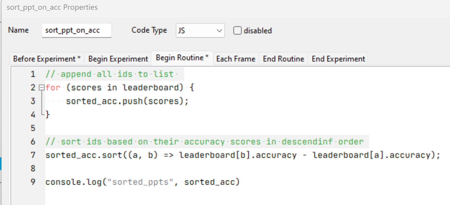Click line number 6 in the gutter

pos(33,141)
